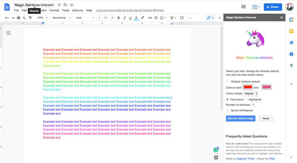Open the Format menu
Image resolution: width=297 pixels, height=163 pixels.
(54, 10)
